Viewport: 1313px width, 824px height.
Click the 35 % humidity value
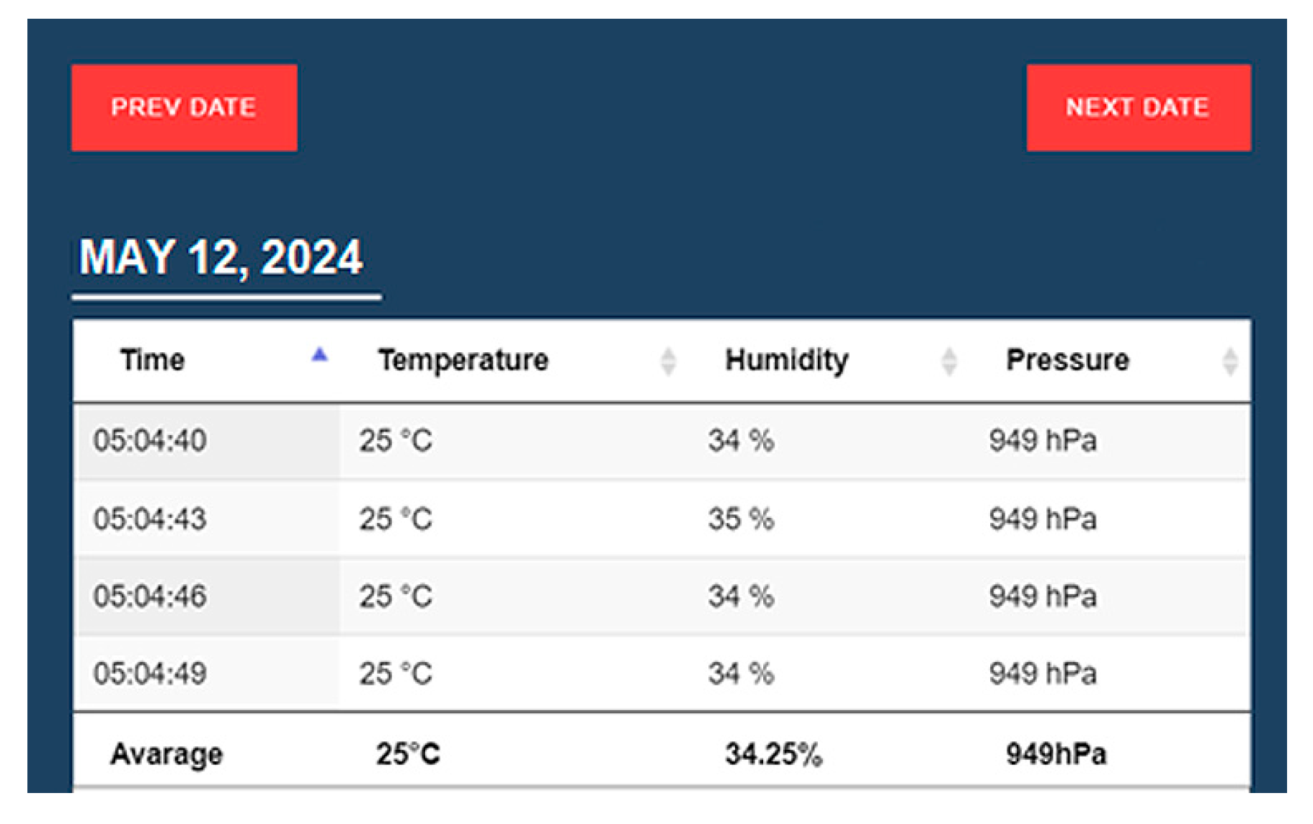click(x=741, y=519)
